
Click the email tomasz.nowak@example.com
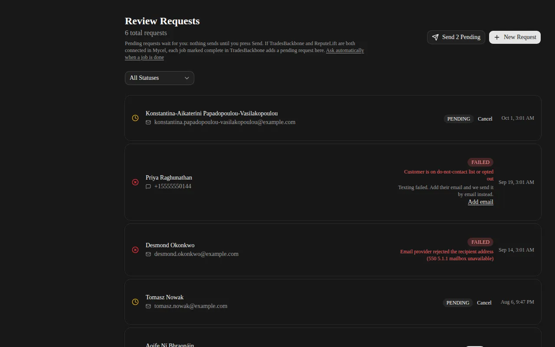[x=191, y=306]
